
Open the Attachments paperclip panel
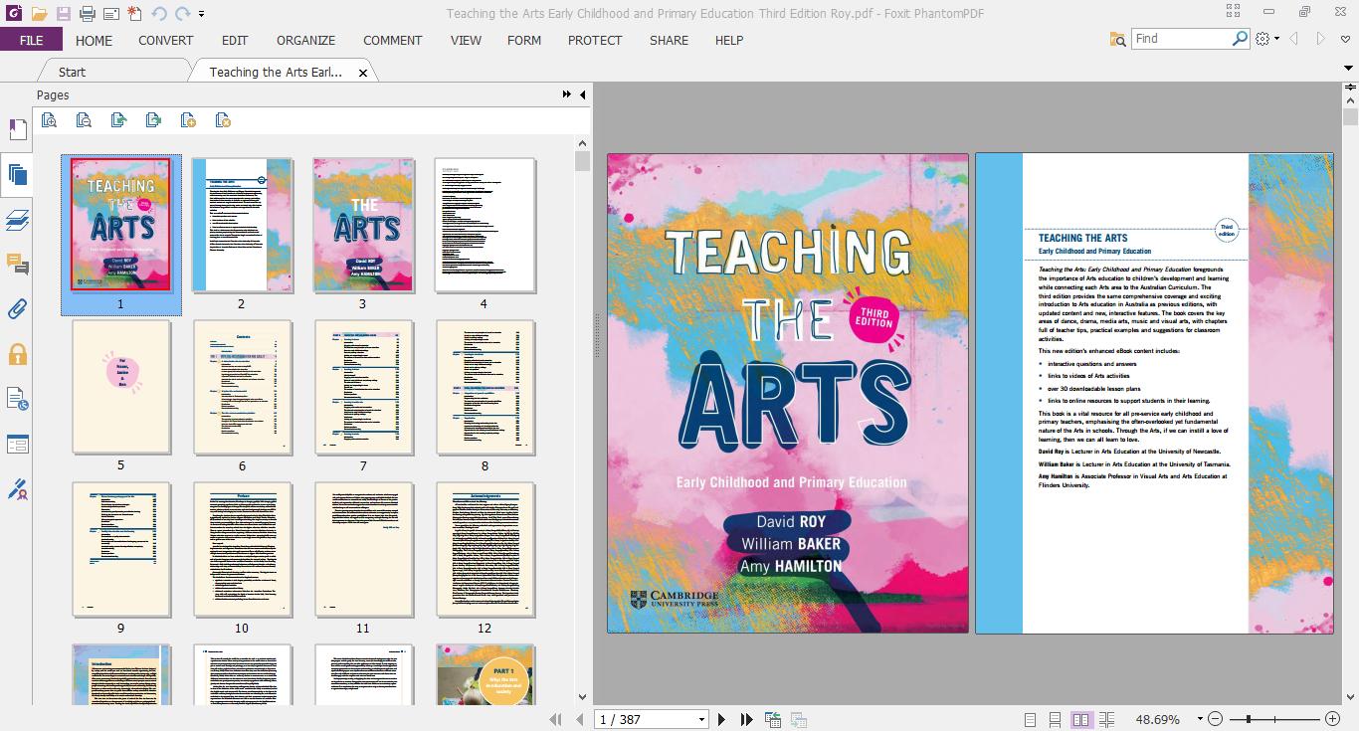tap(17, 309)
